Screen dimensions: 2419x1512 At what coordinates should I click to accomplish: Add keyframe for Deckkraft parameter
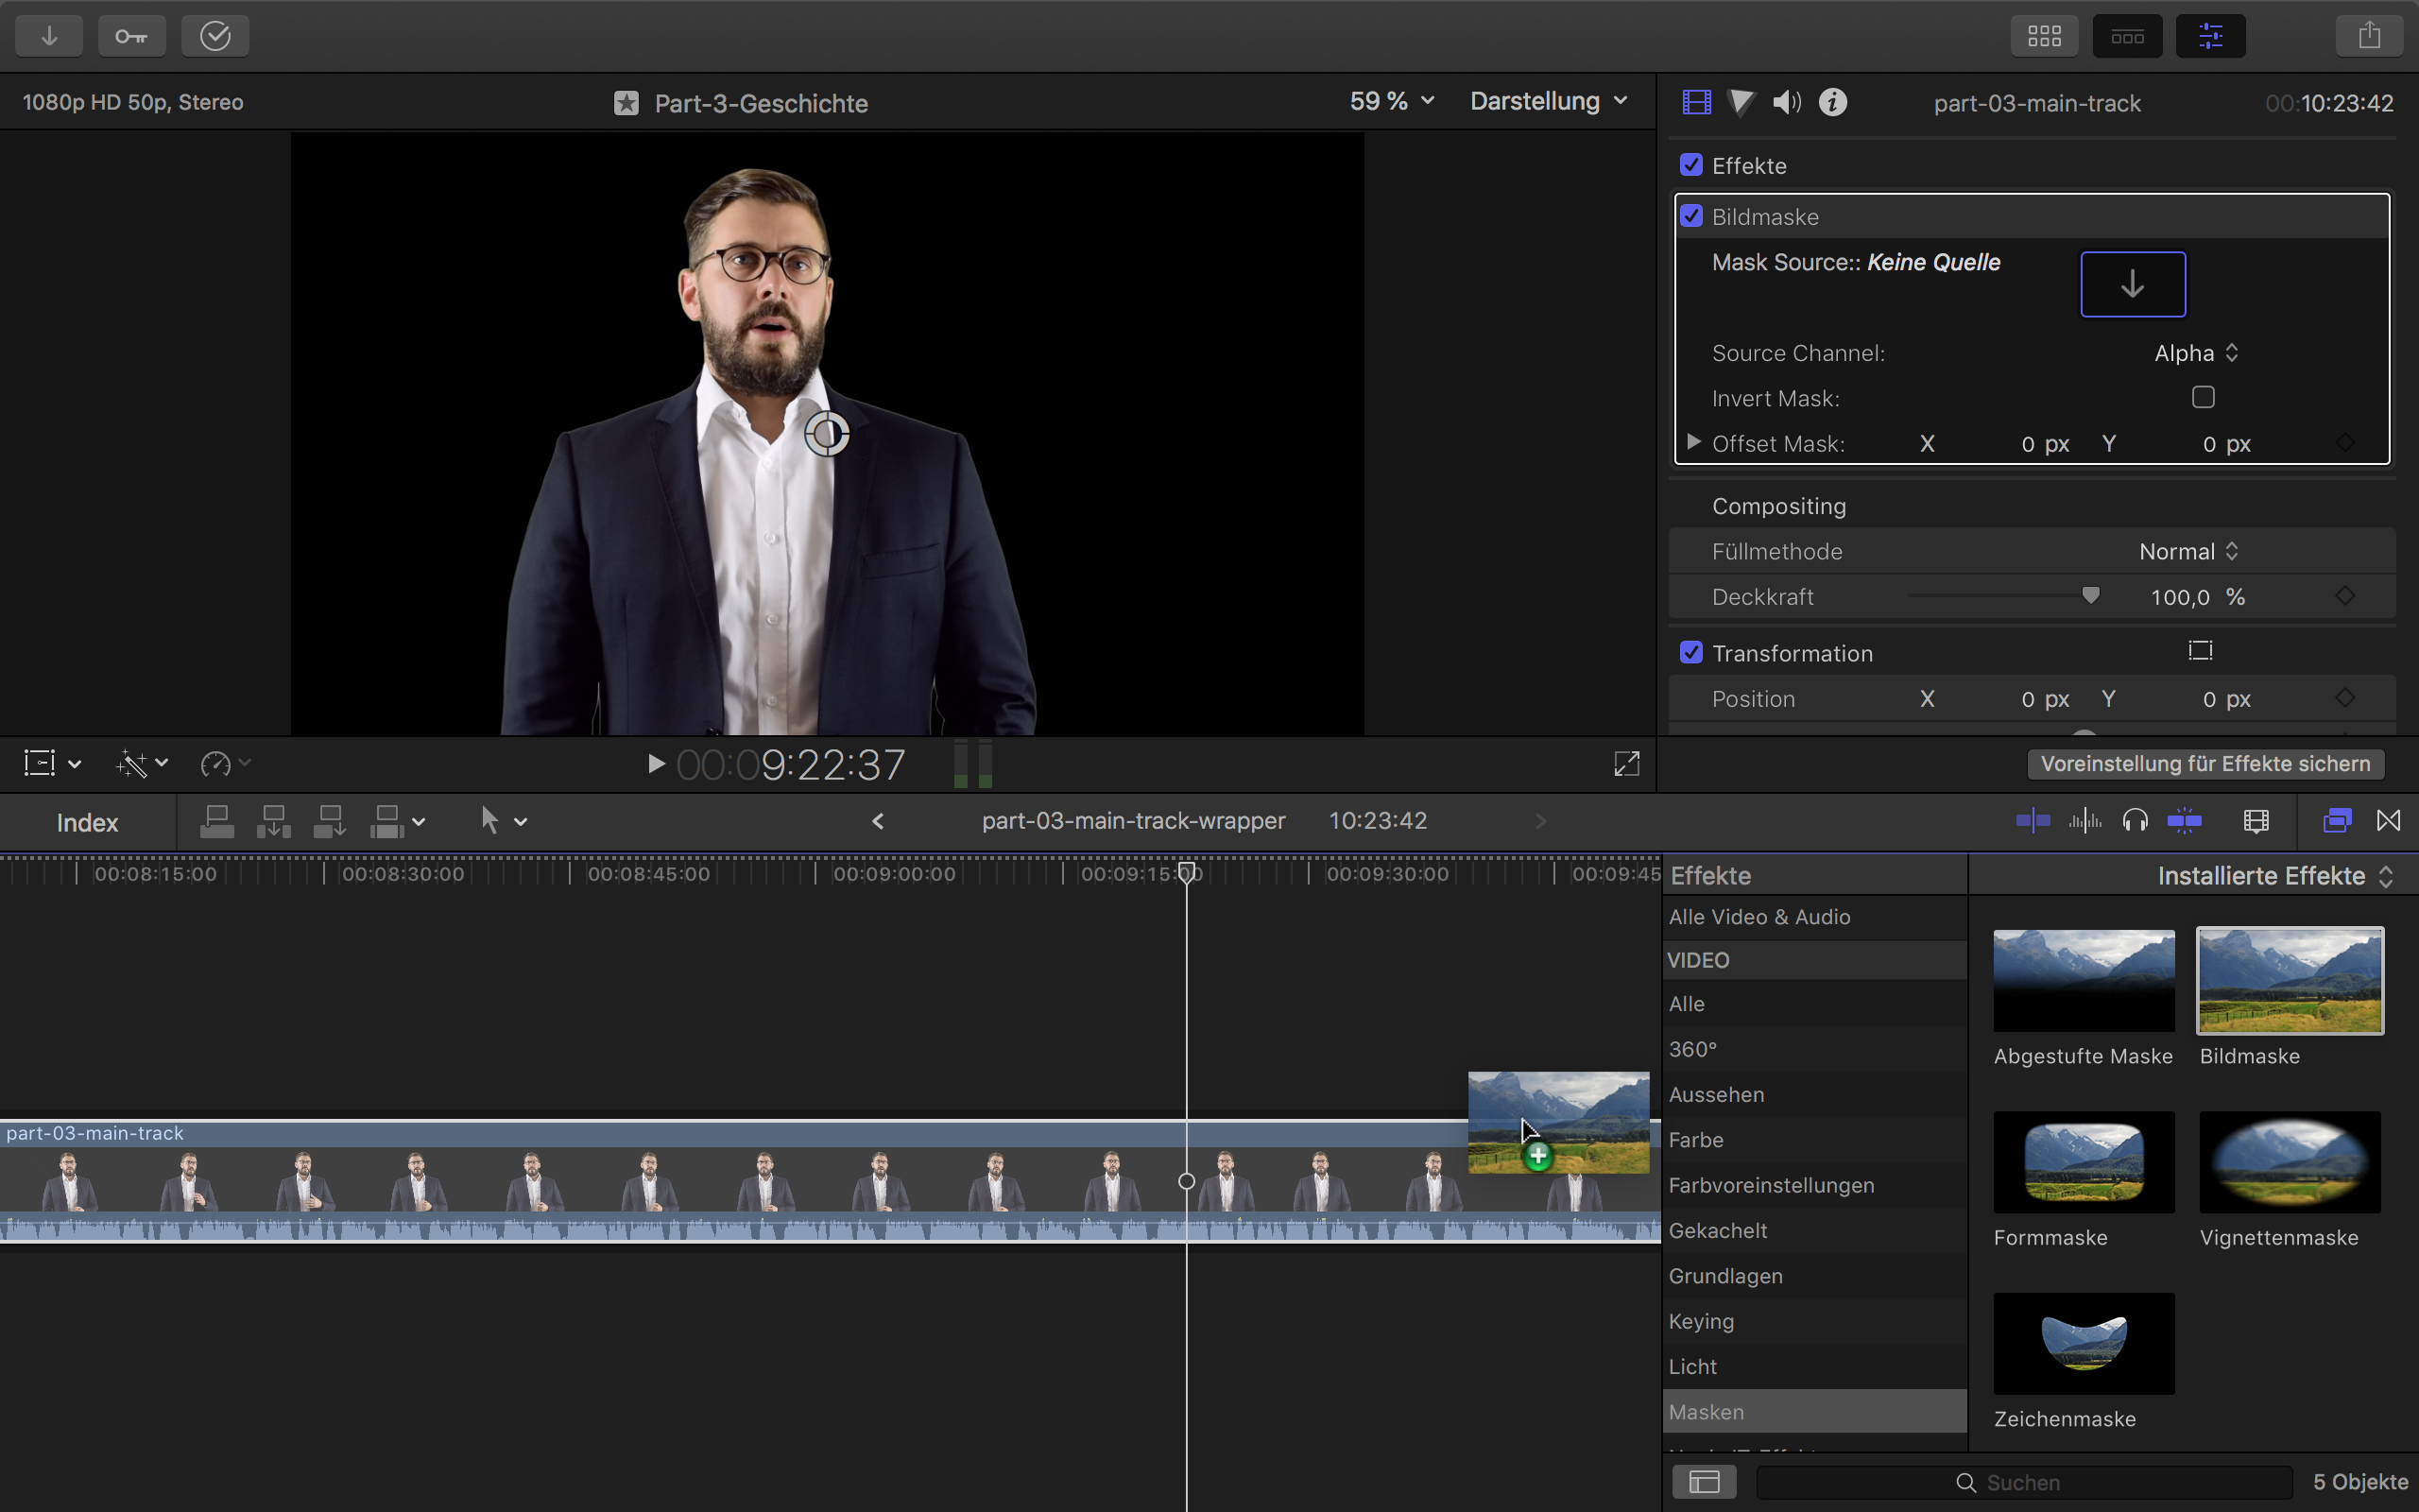tap(2344, 597)
